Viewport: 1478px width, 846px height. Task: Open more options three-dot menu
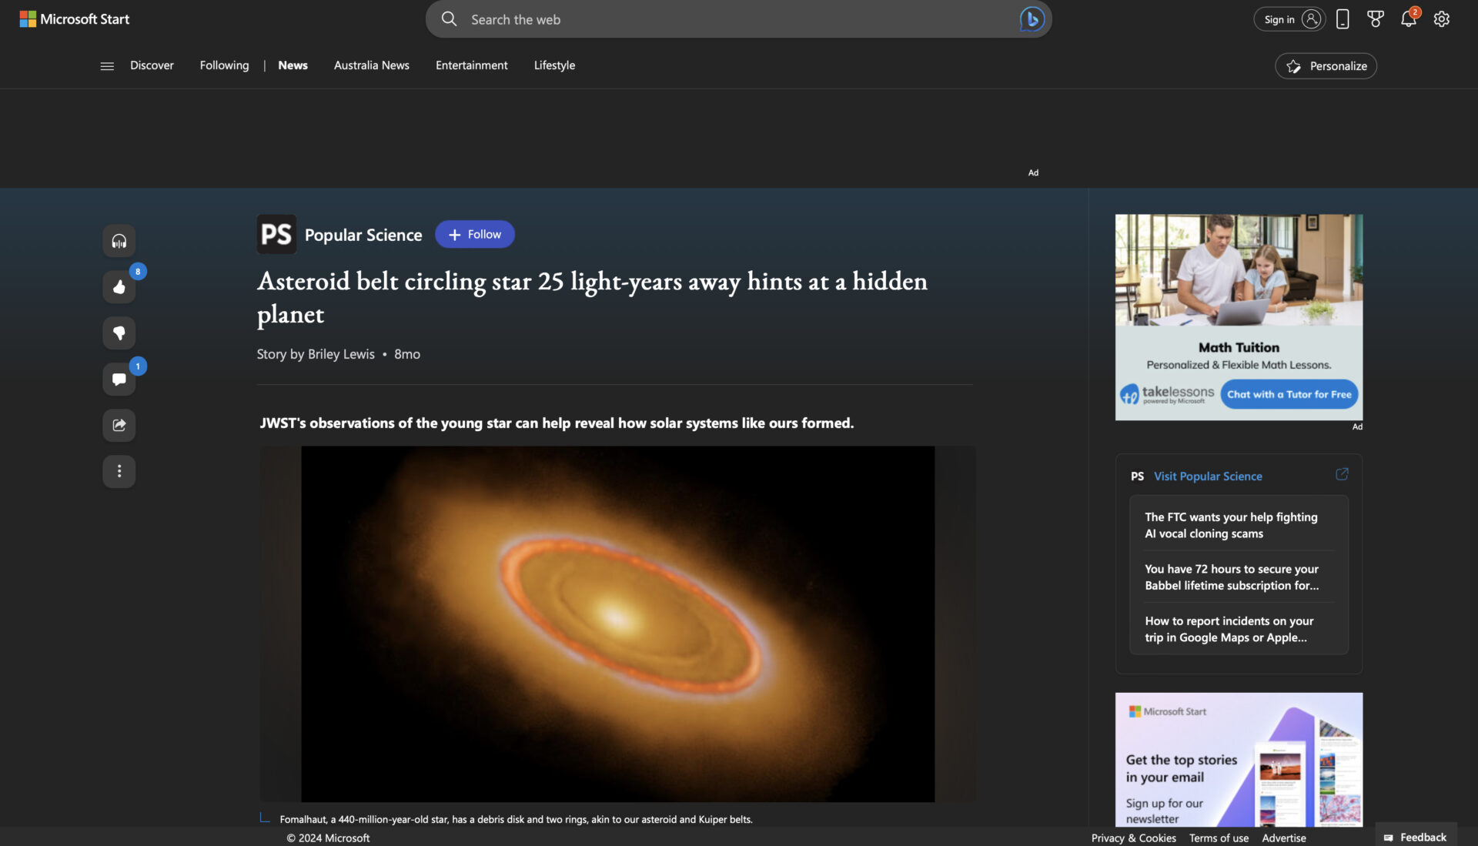[119, 471]
